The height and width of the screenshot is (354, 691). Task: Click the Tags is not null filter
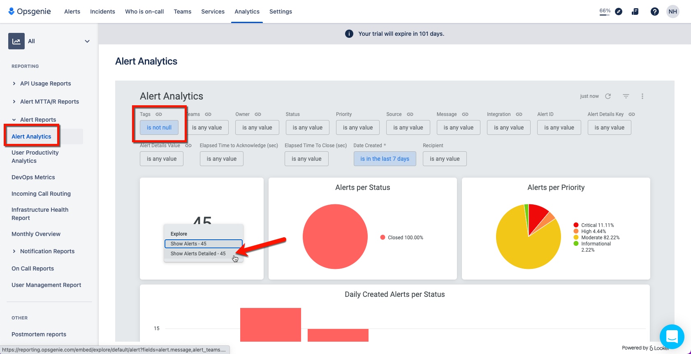(159, 127)
